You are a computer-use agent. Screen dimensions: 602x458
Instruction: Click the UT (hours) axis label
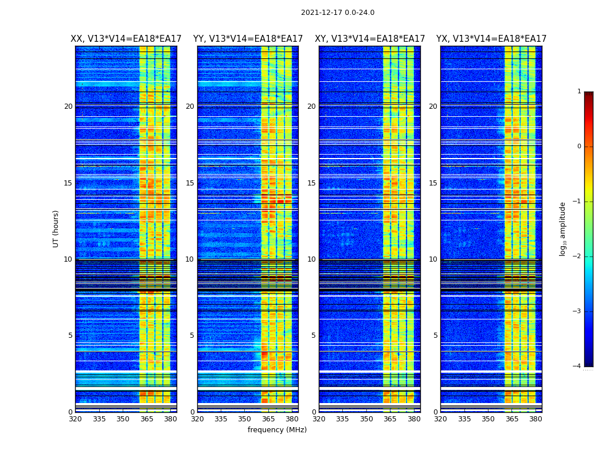coord(56,229)
